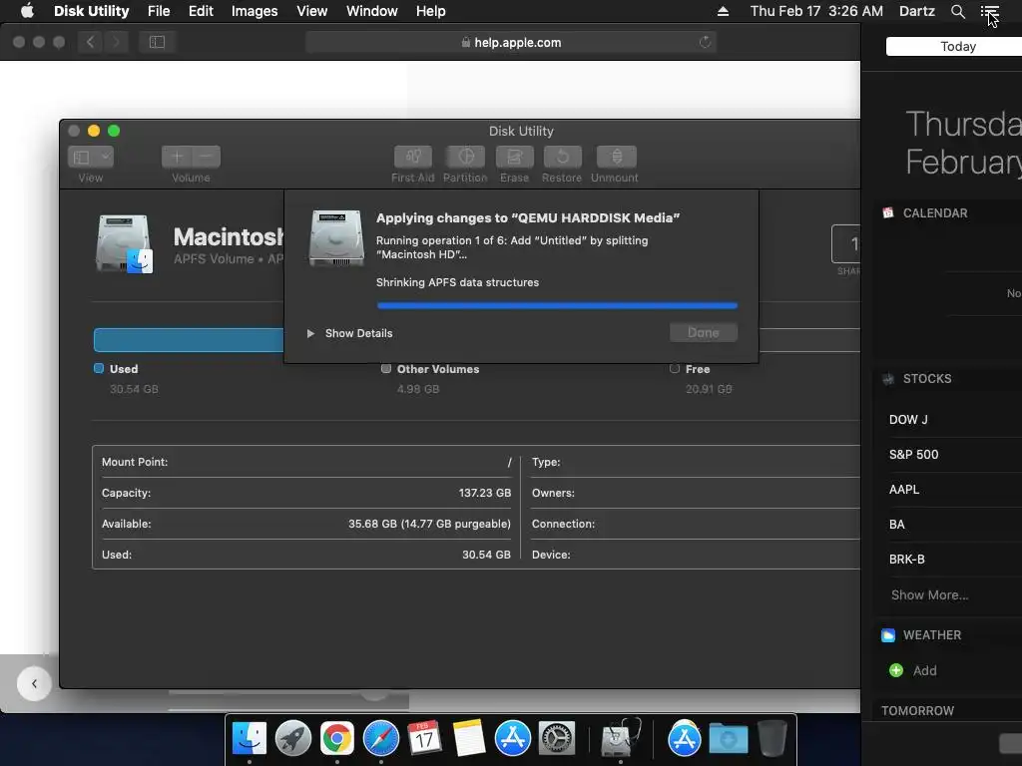Screen dimensions: 1022x766
Task: Open the Disk Utility menu
Action: tap(91, 11)
